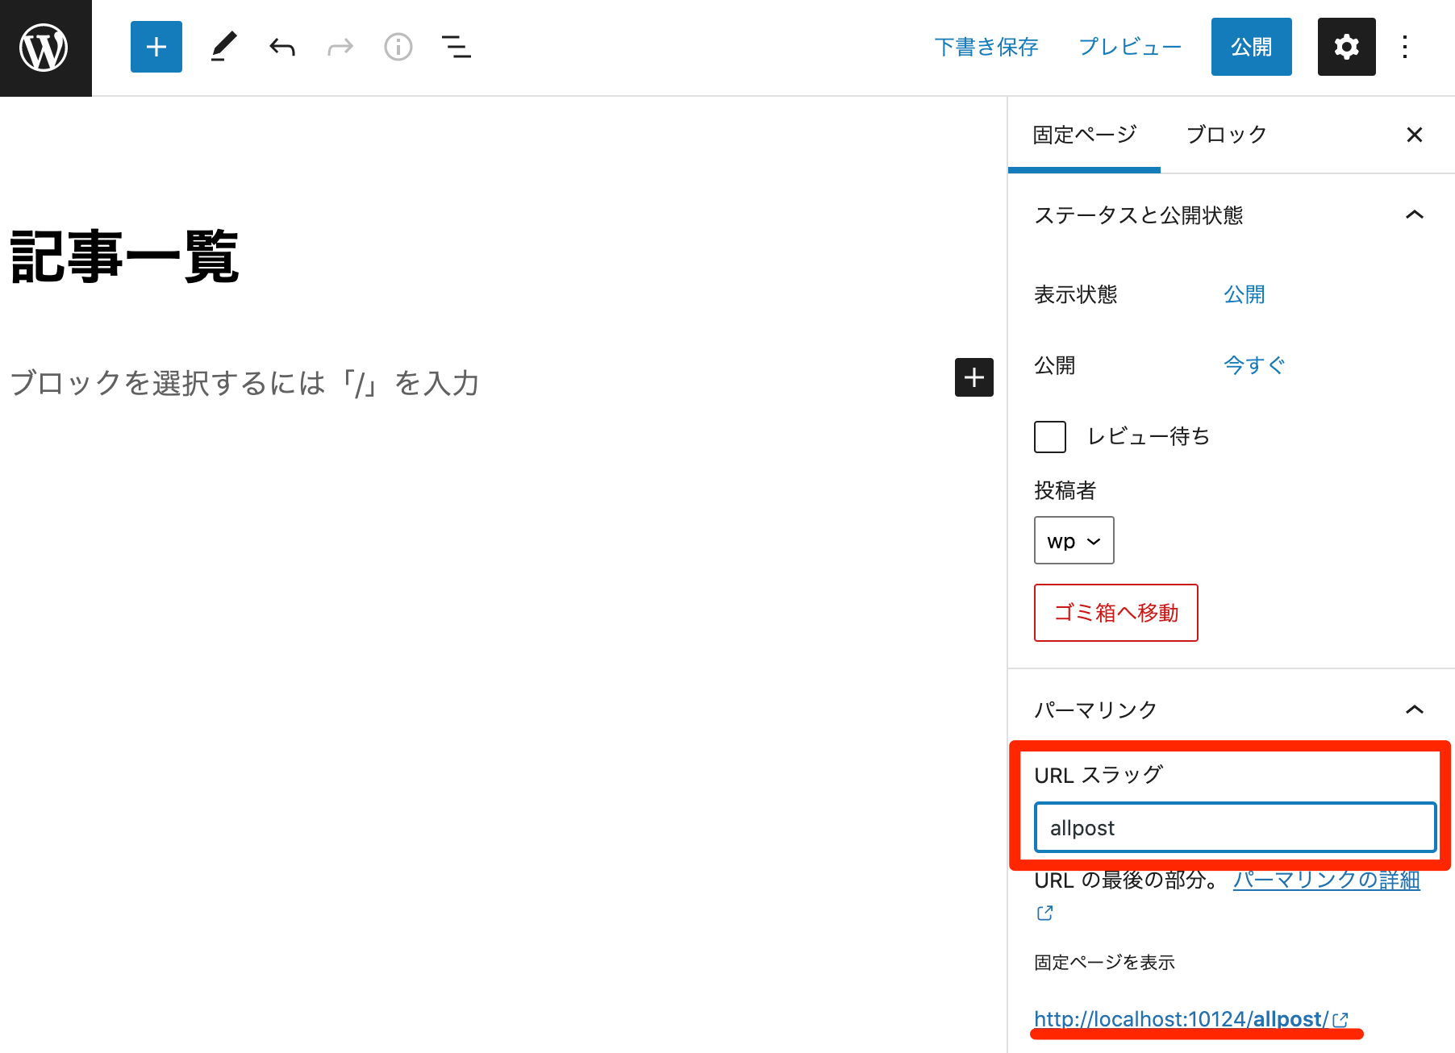This screenshot has height=1053, width=1455.
Task: Open the list view outline icon
Action: click(457, 47)
